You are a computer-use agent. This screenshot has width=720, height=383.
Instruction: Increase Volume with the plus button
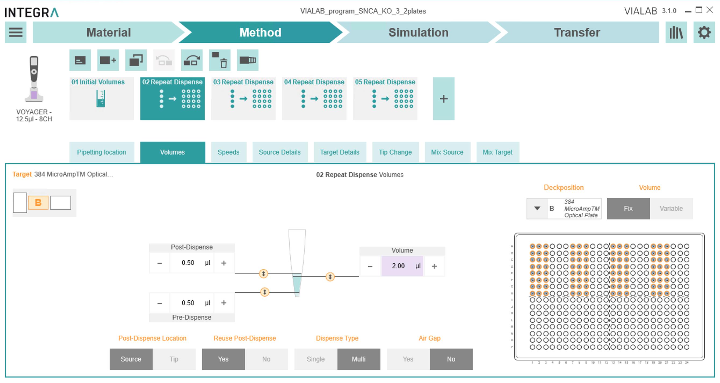434,266
